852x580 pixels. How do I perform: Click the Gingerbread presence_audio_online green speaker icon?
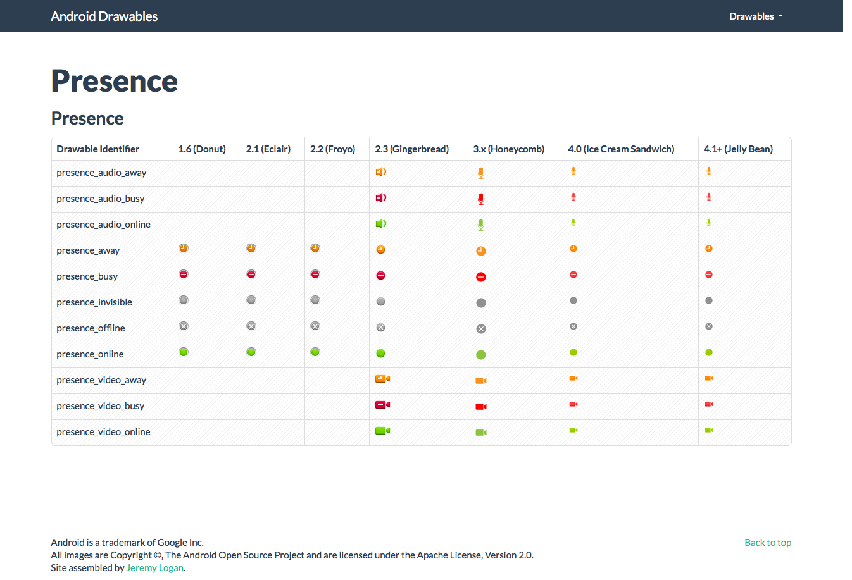coord(380,224)
